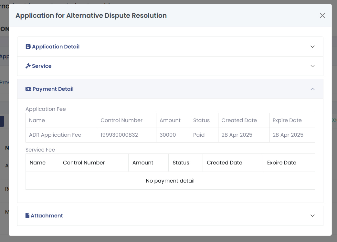Click the No payment detail row
Image resolution: width=337 pixels, height=242 pixels.
coord(170,181)
